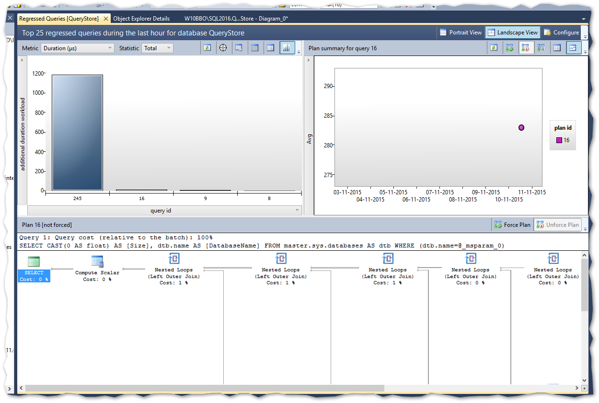599x403 pixels.
Task: Select the small bar for query 16
Action: [141, 190]
